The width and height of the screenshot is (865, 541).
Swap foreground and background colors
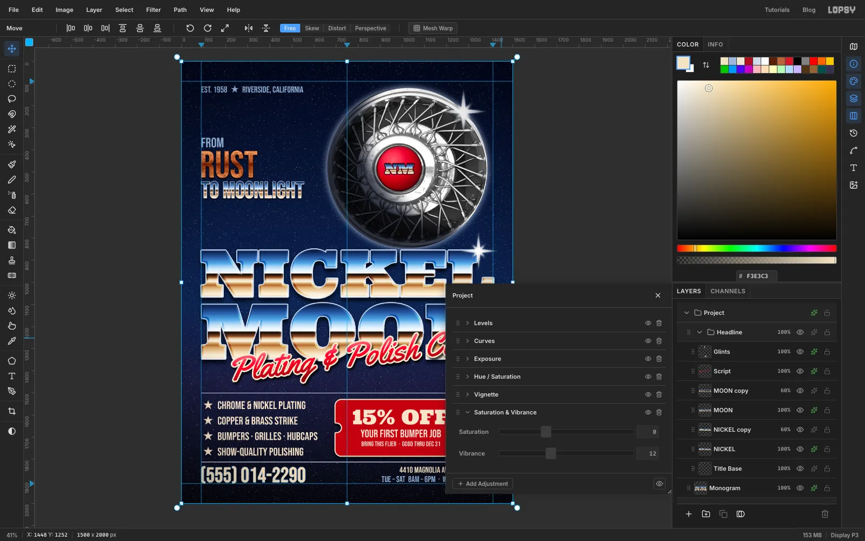pyautogui.click(x=706, y=65)
